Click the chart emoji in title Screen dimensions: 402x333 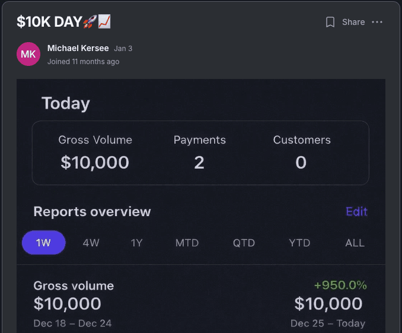pyautogui.click(x=104, y=21)
